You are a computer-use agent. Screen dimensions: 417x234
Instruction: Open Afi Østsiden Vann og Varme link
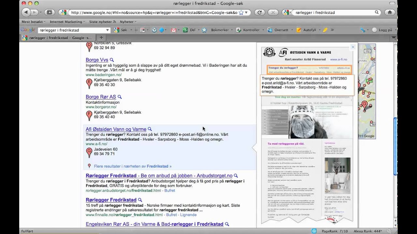coord(116,129)
